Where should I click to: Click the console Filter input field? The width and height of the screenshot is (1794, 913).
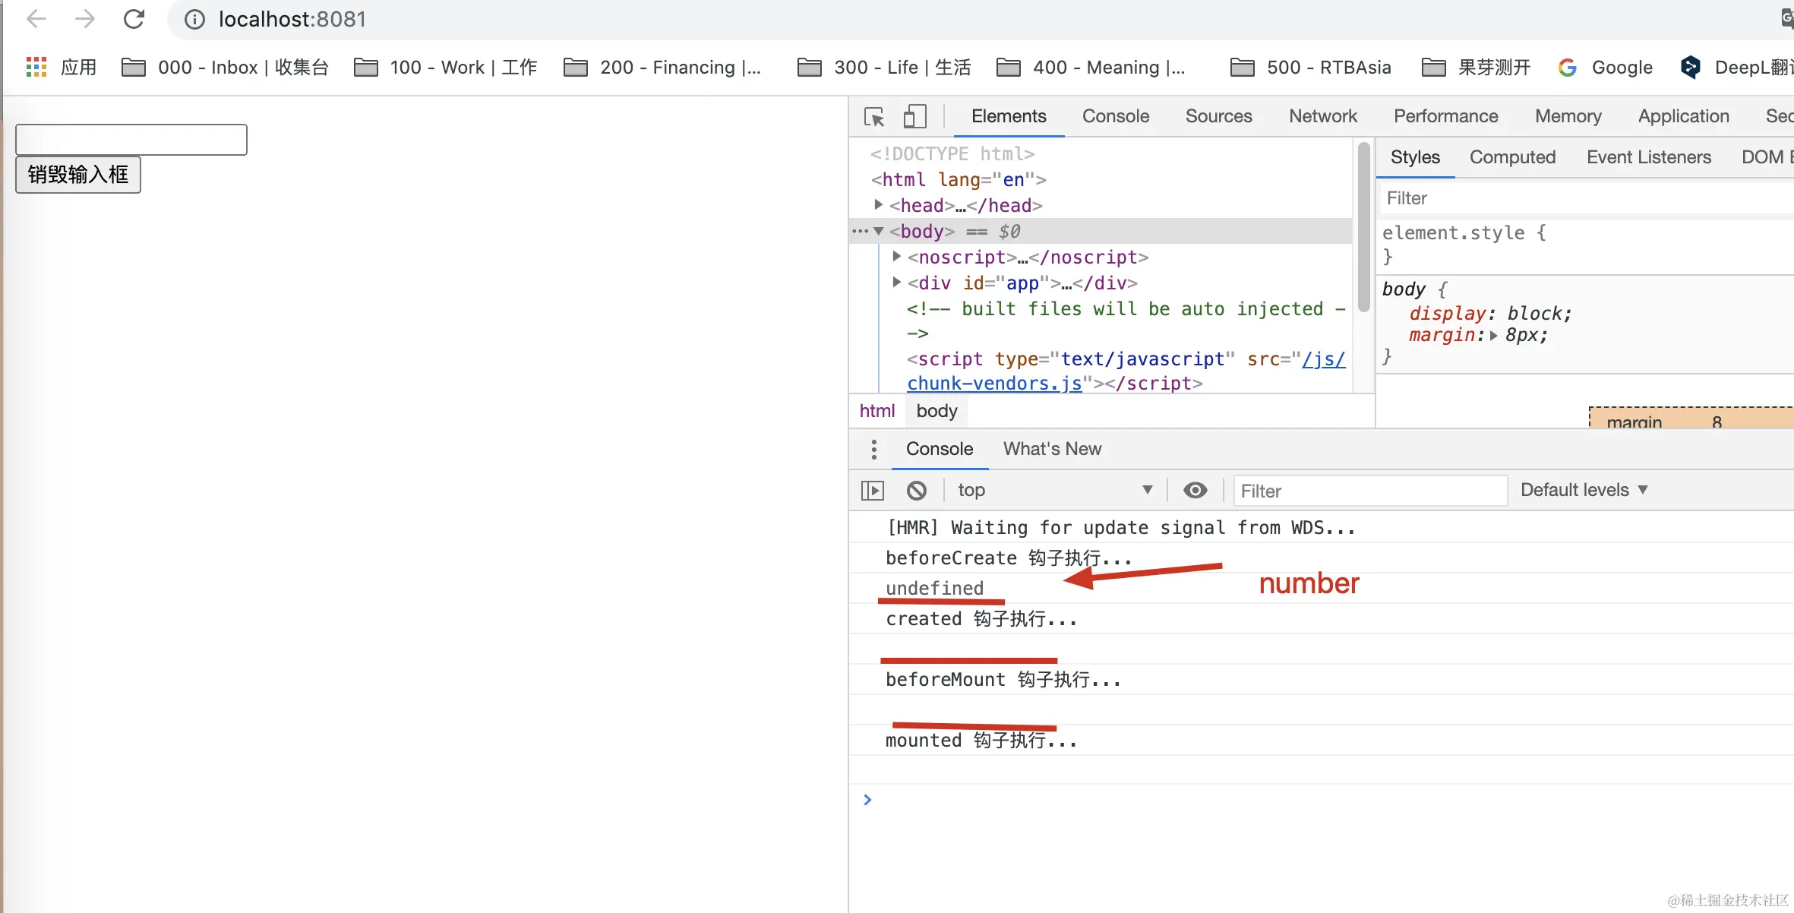tap(1369, 491)
